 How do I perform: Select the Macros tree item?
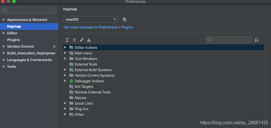(81, 98)
